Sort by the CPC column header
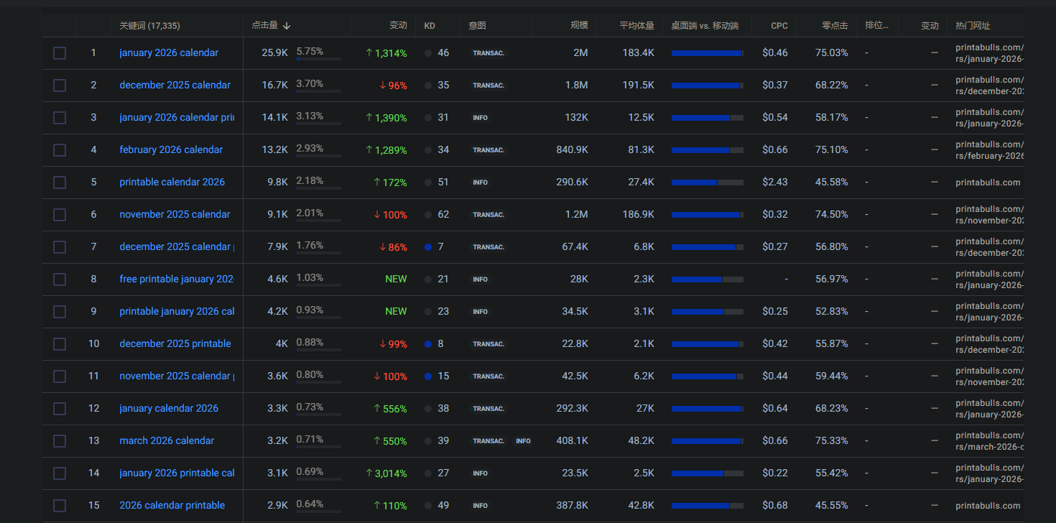 [x=779, y=26]
